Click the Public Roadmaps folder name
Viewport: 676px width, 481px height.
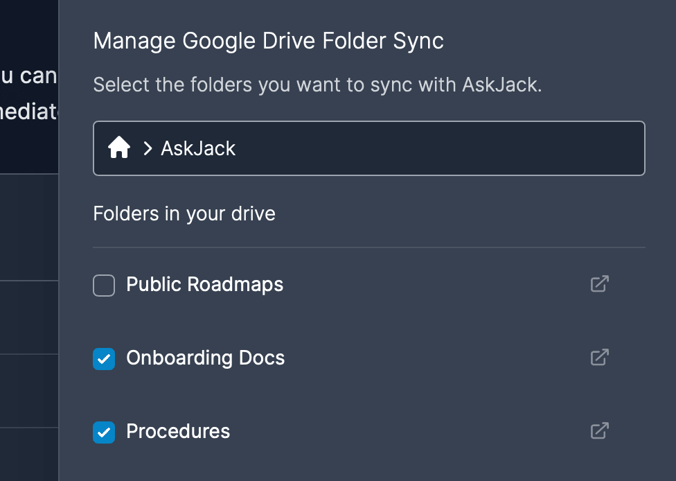pos(205,285)
